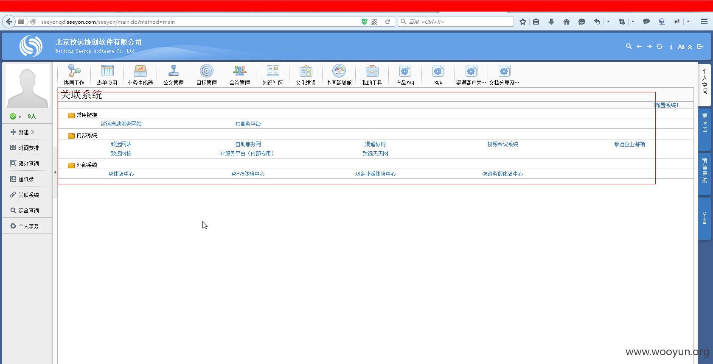Open the dropdown next to the browser undo button
This screenshot has width=713, height=364.
click(608, 22)
